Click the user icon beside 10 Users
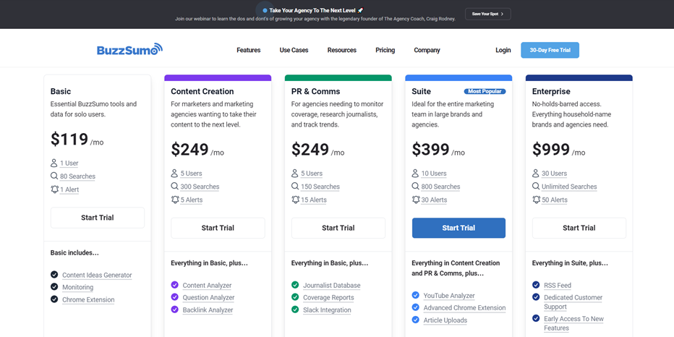Screen dimensions: 674x337 (415, 174)
